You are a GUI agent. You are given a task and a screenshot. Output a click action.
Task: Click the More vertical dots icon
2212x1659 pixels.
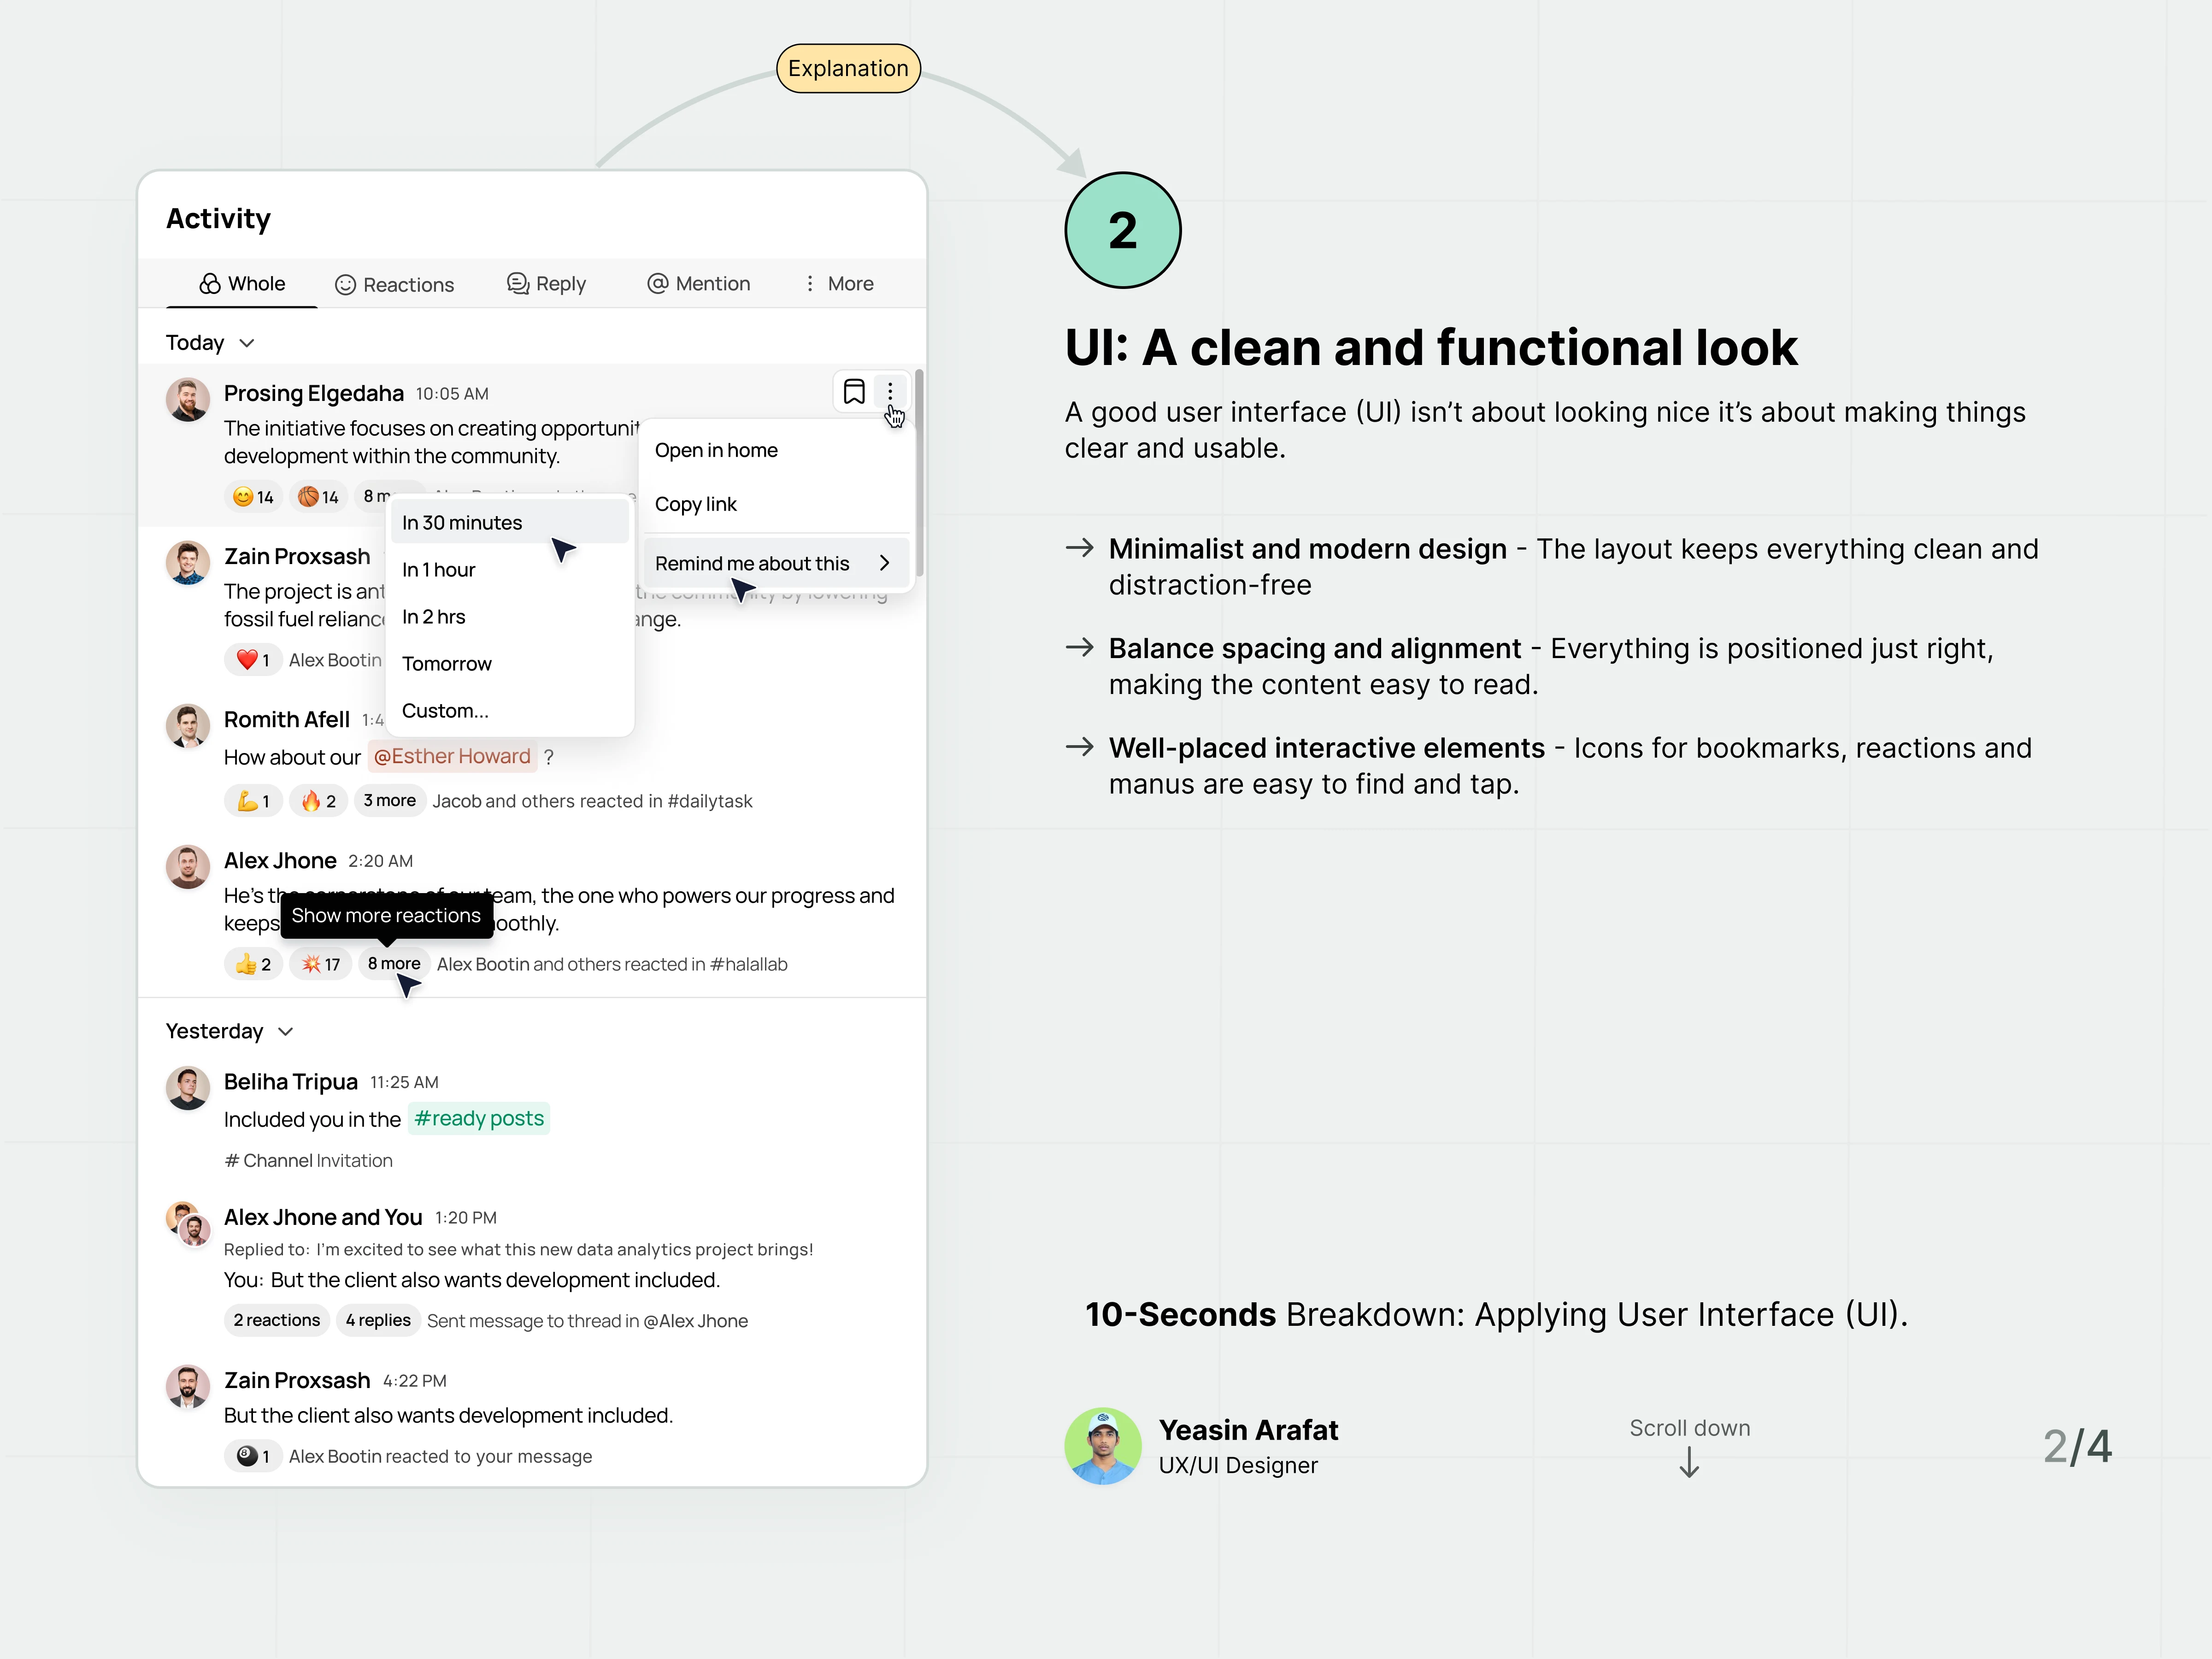[810, 284]
